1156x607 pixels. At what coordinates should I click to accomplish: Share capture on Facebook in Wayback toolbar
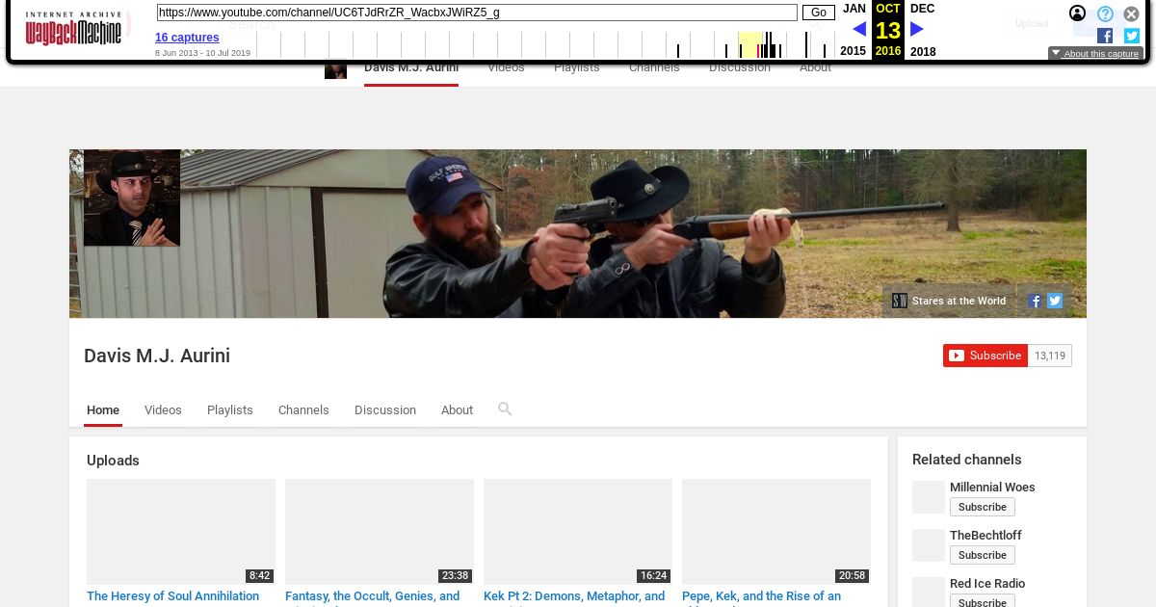(x=1105, y=36)
